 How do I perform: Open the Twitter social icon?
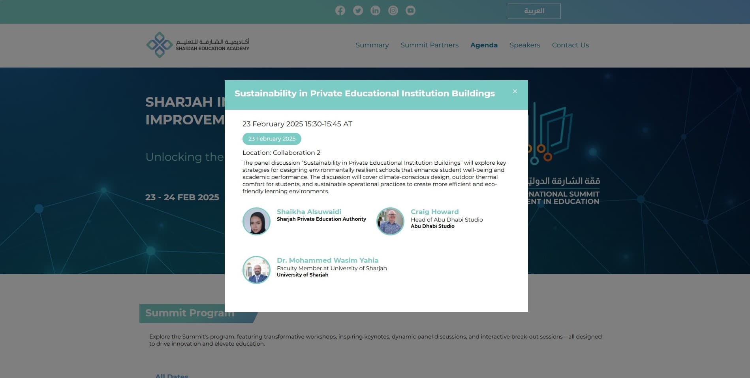(x=358, y=11)
